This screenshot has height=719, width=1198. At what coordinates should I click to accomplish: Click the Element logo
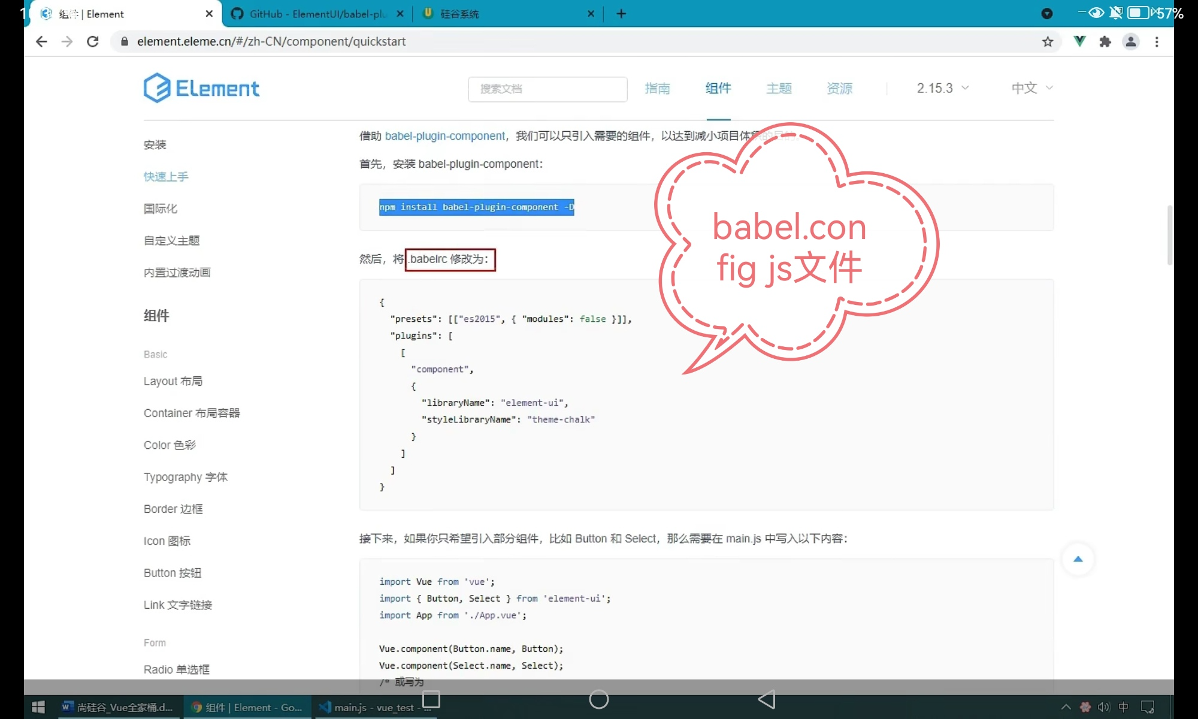(201, 88)
